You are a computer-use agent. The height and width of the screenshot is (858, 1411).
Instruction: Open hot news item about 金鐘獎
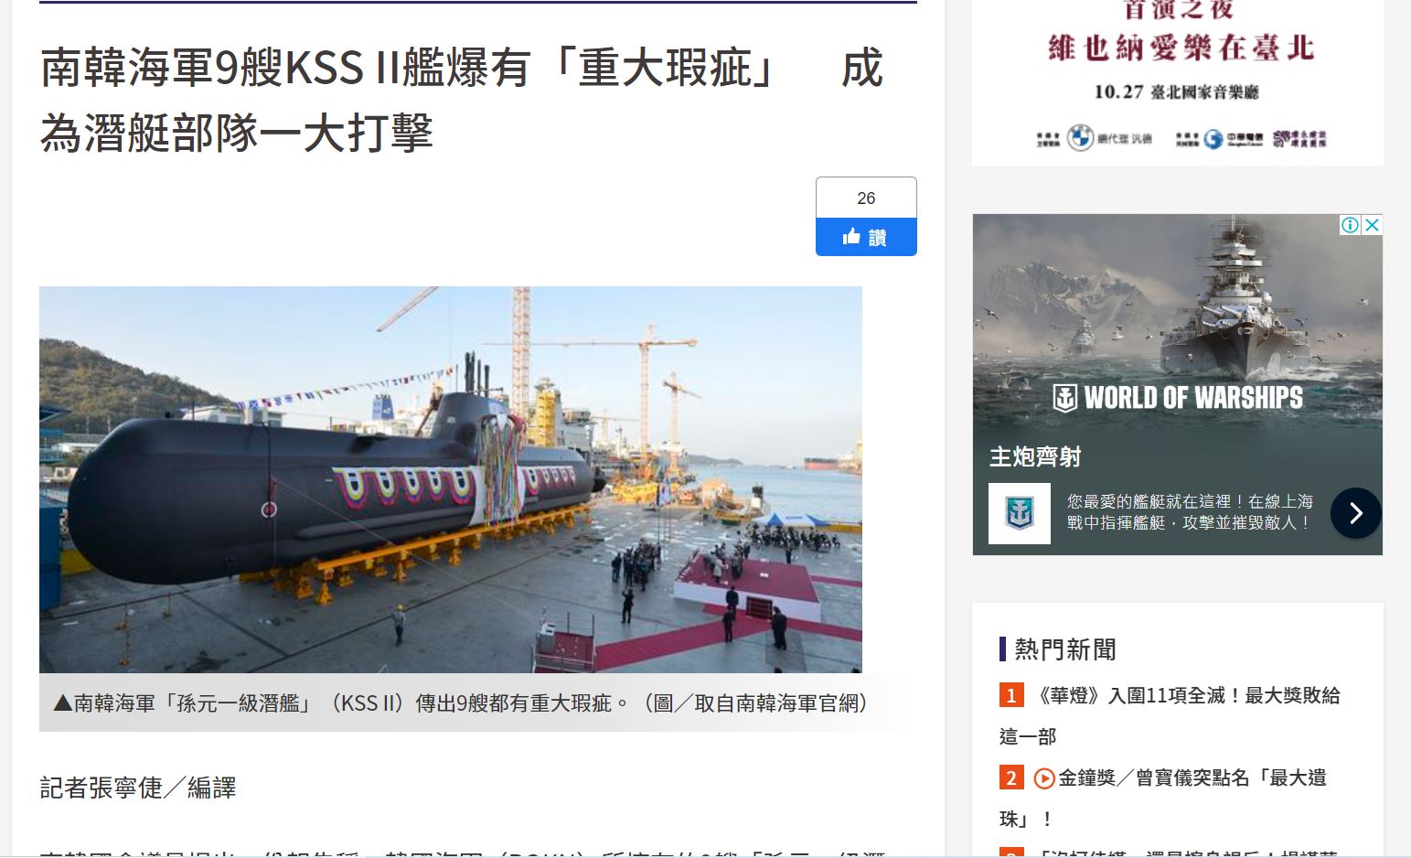coord(1163,798)
